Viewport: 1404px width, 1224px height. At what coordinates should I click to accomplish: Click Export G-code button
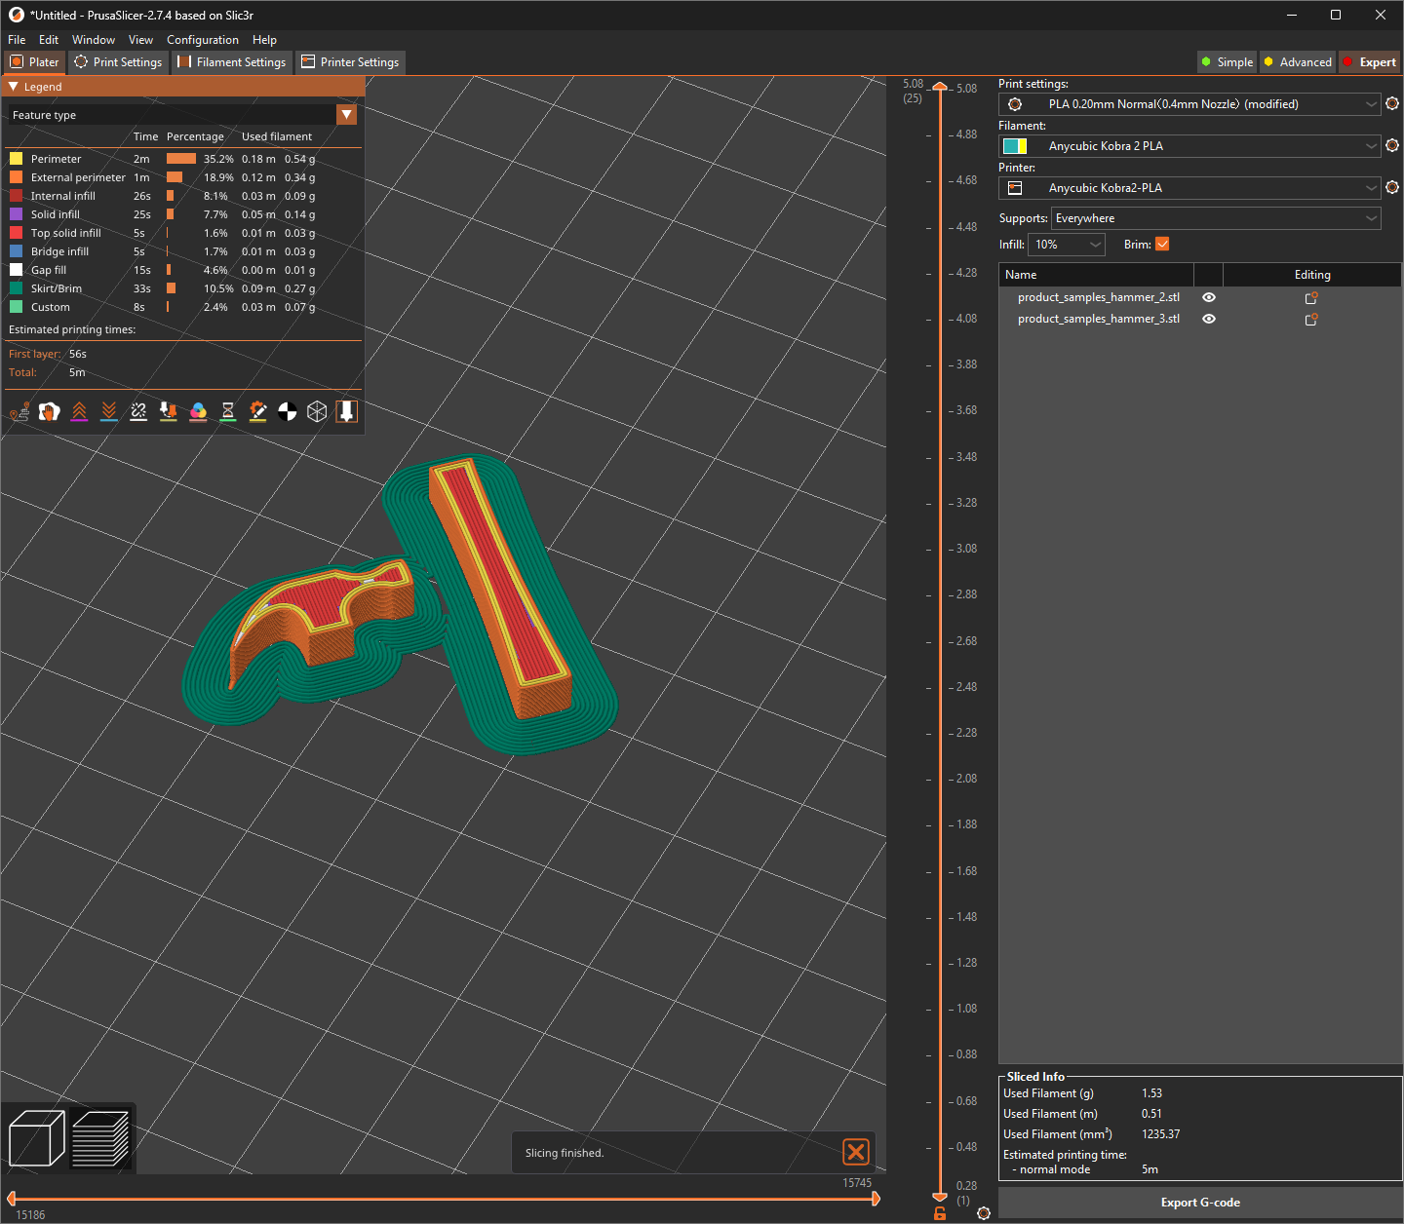(1200, 1203)
